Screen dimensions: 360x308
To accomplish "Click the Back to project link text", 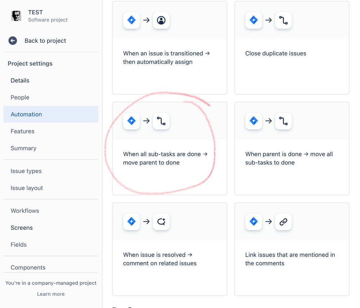I will [45, 41].
